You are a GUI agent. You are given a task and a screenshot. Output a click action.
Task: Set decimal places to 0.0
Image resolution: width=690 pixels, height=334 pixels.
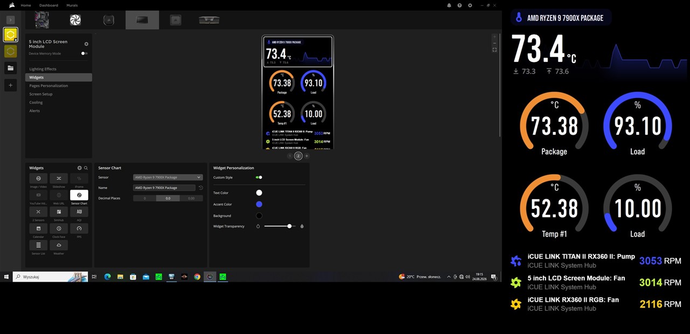[168, 198]
